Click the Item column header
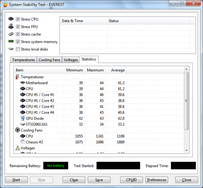The width and height of the screenshot is (203, 188). pyautogui.click(x=39, y=70)
